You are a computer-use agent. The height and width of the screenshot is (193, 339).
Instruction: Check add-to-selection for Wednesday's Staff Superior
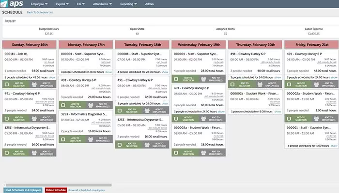point(176,79)
